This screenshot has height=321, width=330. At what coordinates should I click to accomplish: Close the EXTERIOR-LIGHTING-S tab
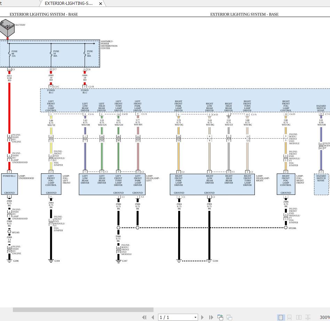[100, 3]
